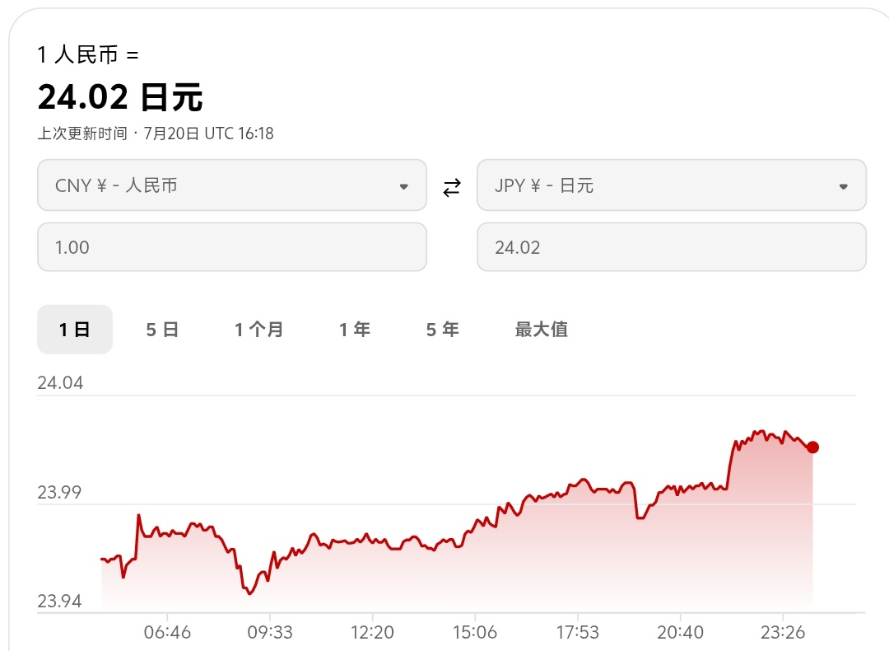
Task: Click the 24.02 日元 rate headline
Action: pyautogui.click(x=120, y=97)
